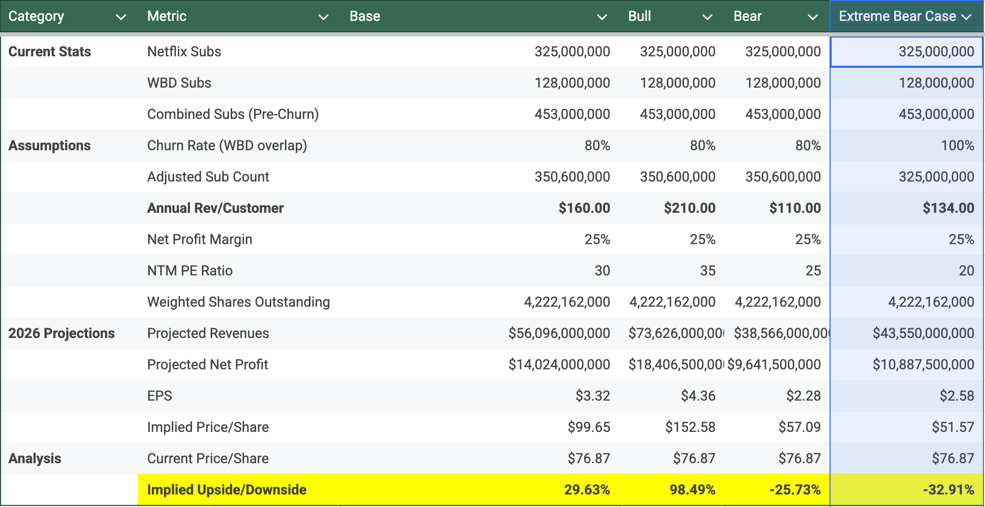Open the Bear column filter dropdown
The height and width of the screenshot is (507, 985).
813,17
